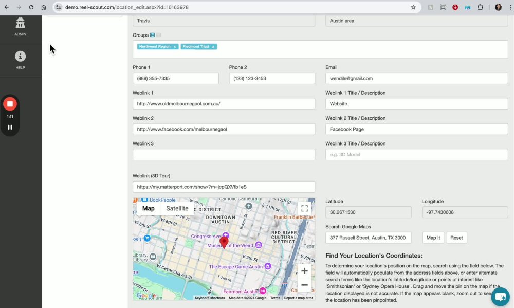Bookmark this page with the star icon
Screen dimensions: 514x308
tap(413, 7)
